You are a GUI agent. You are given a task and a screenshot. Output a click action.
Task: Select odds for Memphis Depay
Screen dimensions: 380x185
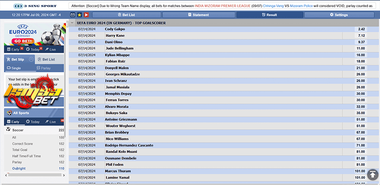point(361,94)
